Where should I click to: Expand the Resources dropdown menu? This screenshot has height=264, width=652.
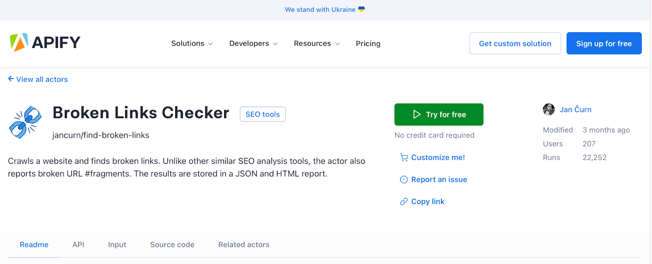click(x=317, y=44)
